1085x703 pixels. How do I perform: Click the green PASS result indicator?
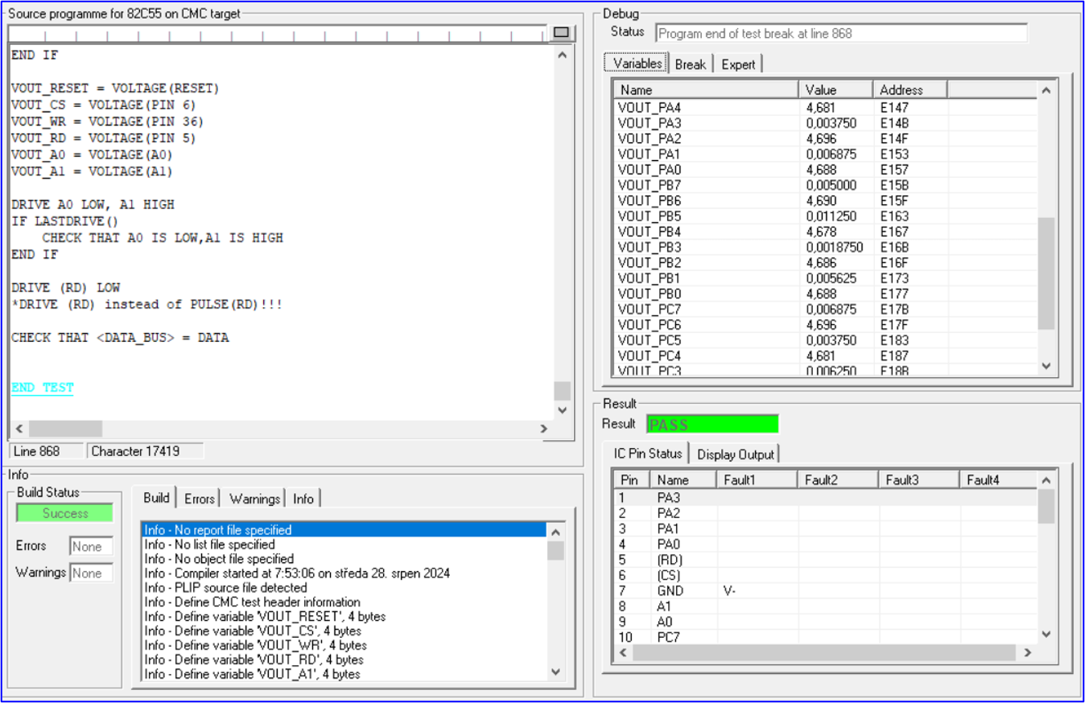[x=712, y=425]
